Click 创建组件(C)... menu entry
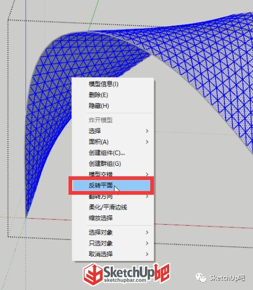 coord(106,153)
